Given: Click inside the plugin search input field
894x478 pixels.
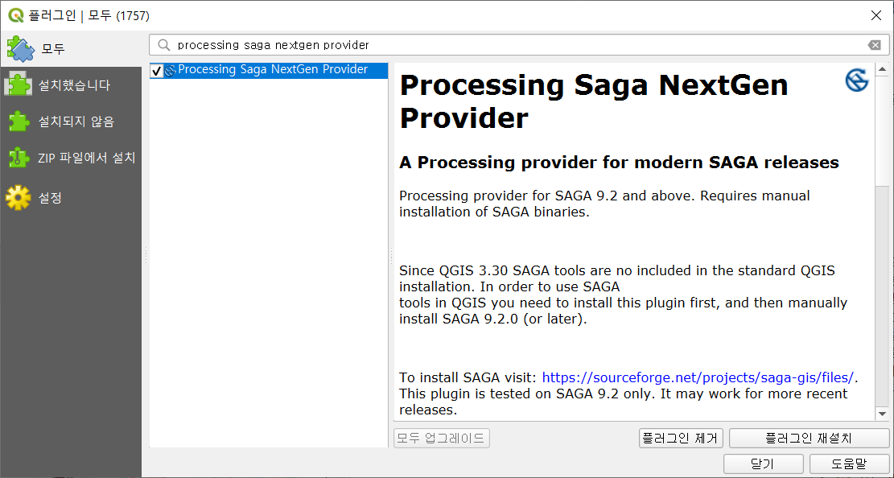Looking at the screenshot, I should pos(519,45).
